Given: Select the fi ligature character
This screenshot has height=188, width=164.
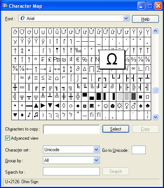Looking at the screenshot, I should [92, 115].
